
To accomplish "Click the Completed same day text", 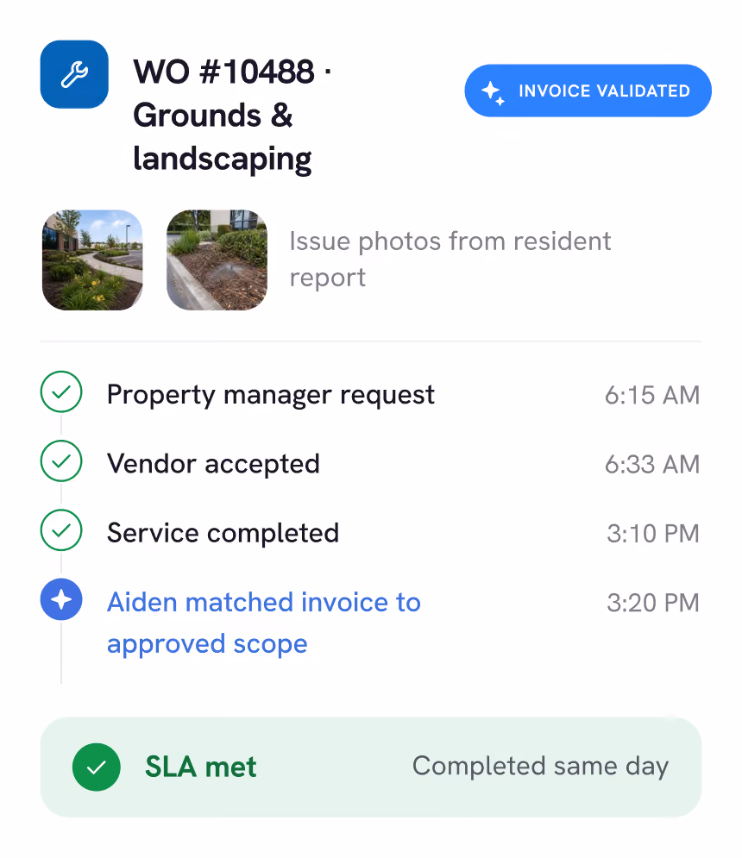I will tap(540, 766).
